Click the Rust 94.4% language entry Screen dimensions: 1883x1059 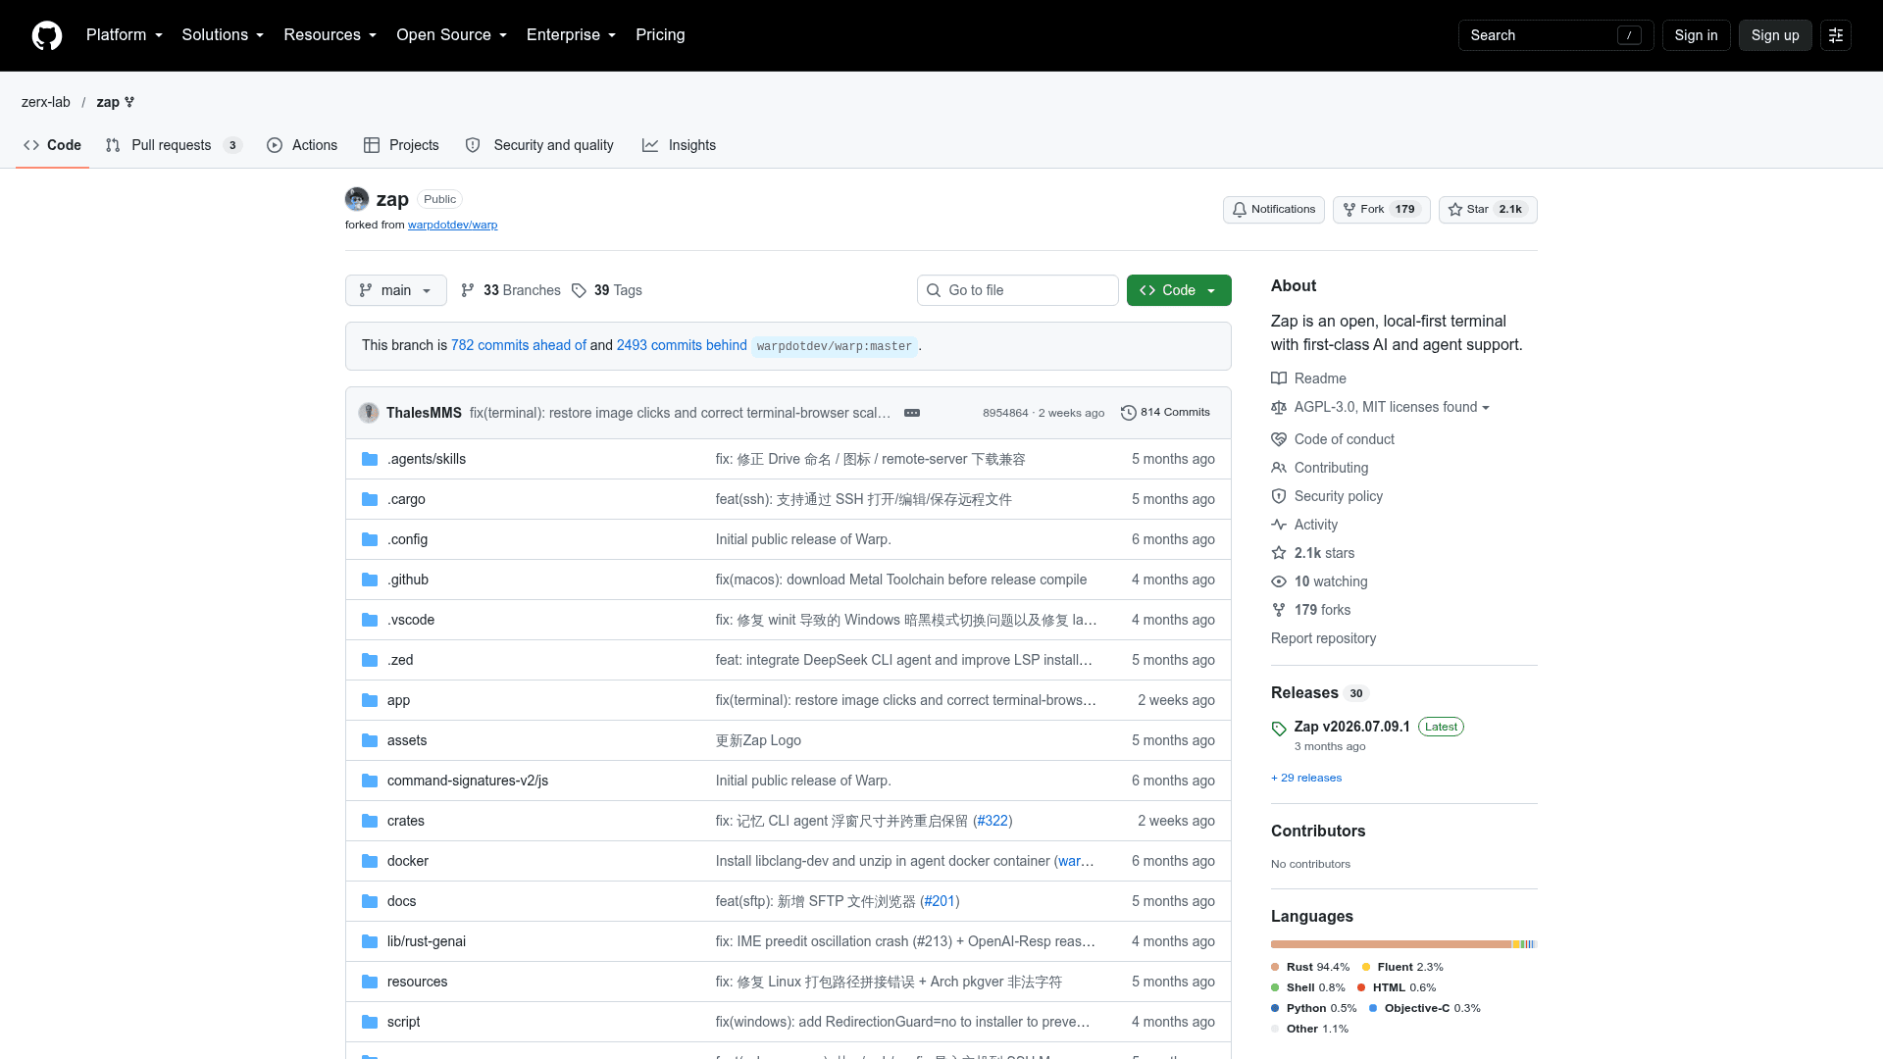click(1310, 967)
